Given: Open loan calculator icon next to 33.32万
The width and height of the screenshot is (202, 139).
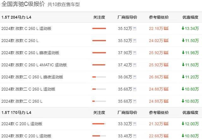Looking at the screenshot, I should tap(135, 124).
